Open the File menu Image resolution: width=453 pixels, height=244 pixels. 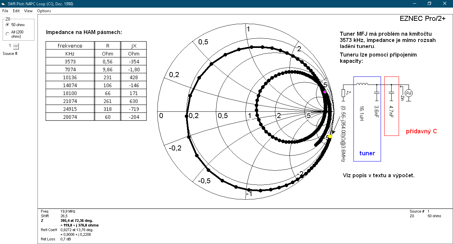point(5,11)
